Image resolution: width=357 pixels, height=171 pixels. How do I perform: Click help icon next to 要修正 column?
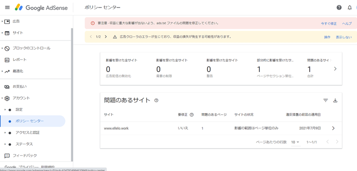pos(191,115)
